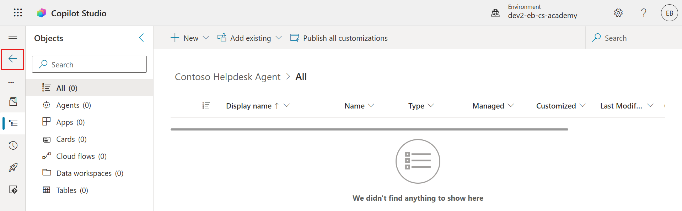Open the Add existing dropdown
The height and width of the screenshot is (211, 682).
click(x=249, y=38)
